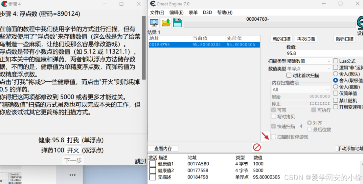Select the 舍入(取极值) radio button

click(335, 80)
